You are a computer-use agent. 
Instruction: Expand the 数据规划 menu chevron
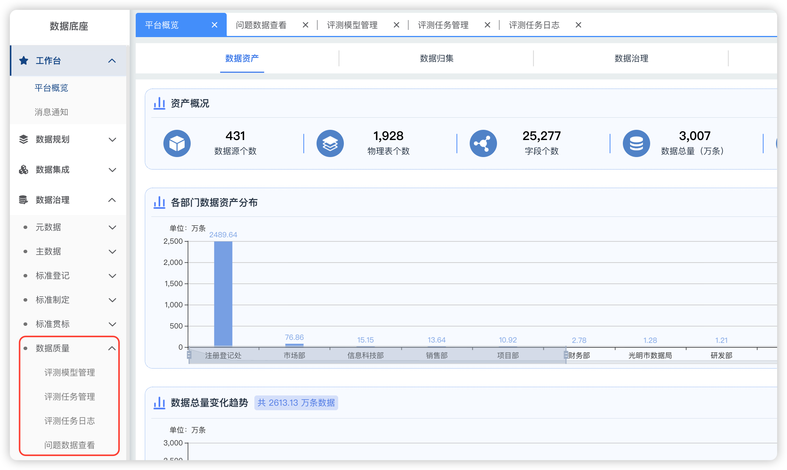[x=112, y=139]
